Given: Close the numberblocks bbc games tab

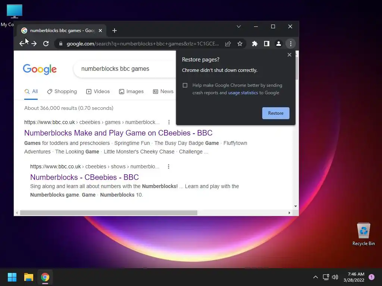Looking at the screenshot, I should coord(100,31).
